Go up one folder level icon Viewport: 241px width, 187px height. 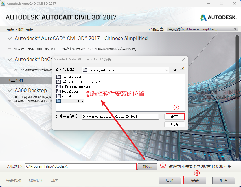[x=175, y=70]
